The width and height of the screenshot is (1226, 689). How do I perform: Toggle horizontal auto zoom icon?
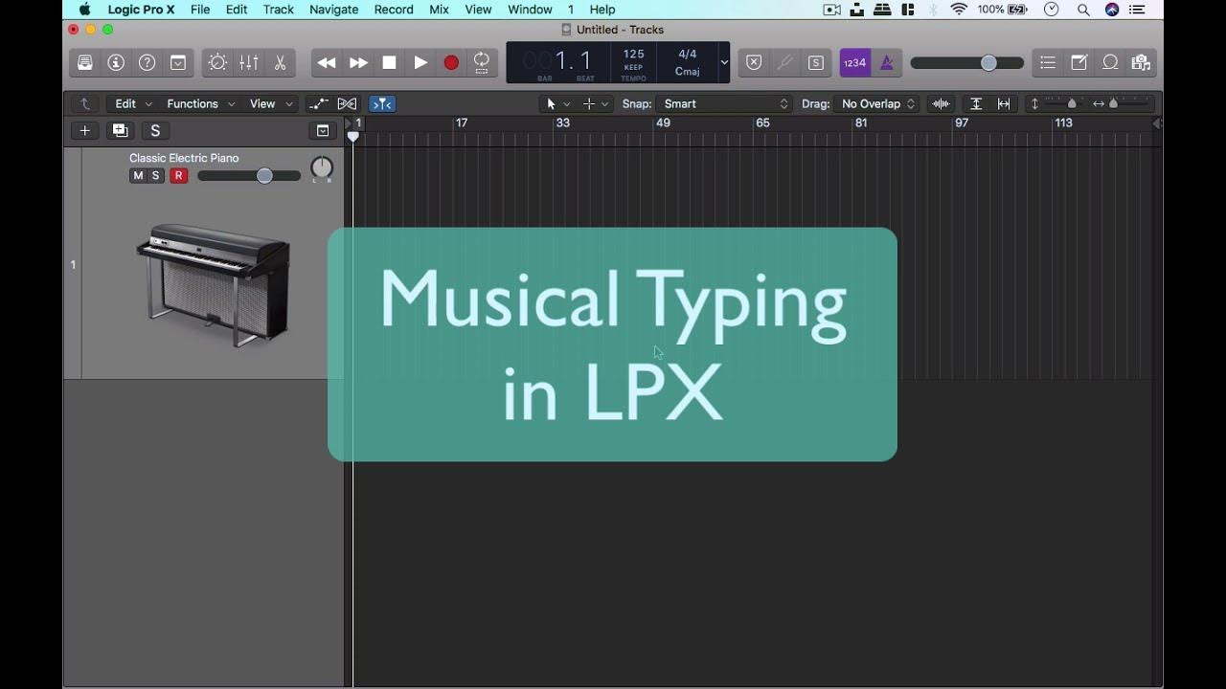1004,103
